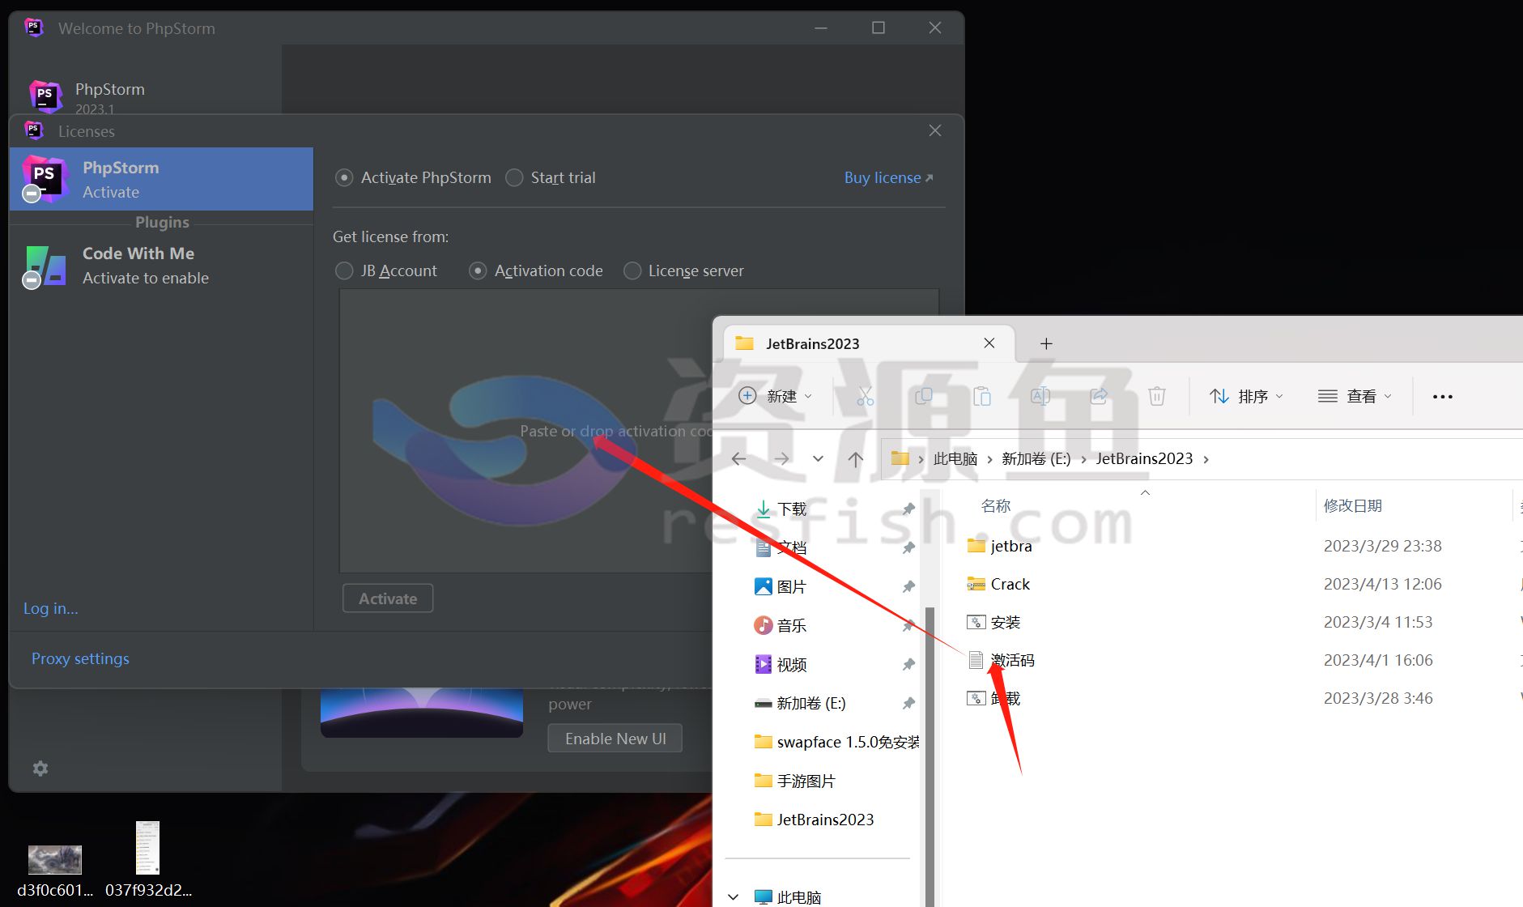Add a new tab in File Explorer
Viewport: 1523px width, 907px height.
click(1046, 343)
